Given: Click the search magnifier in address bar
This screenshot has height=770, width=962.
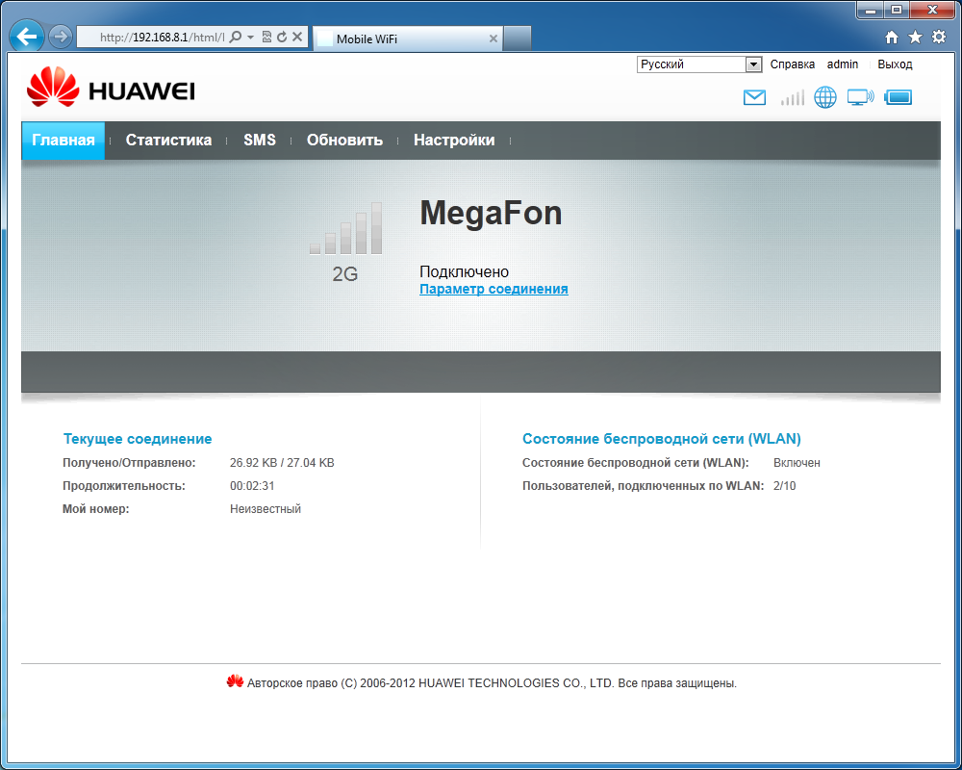Looking at the screenshot, I should coord(235,37).
